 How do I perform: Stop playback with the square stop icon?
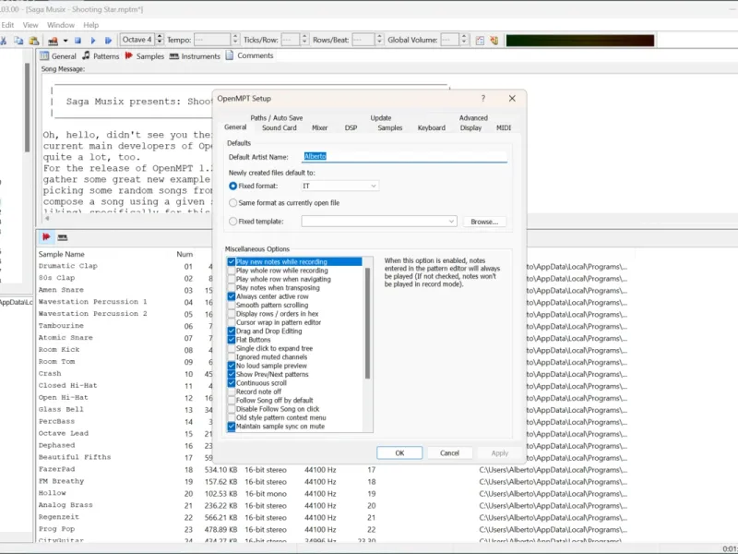[78, 41]
